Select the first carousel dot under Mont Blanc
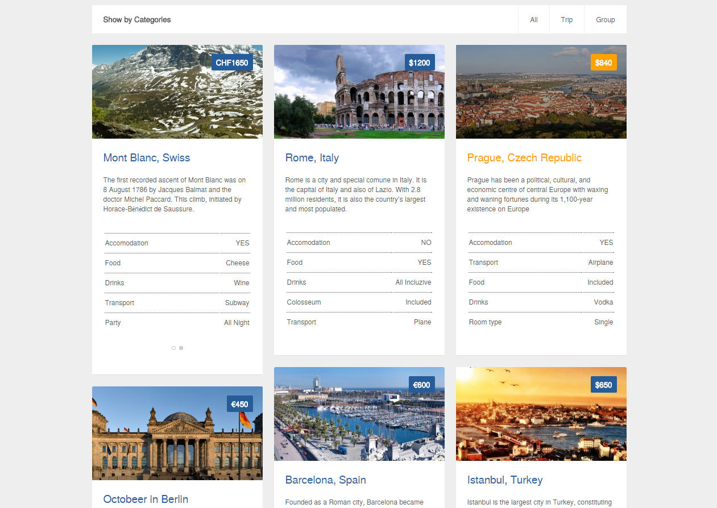This screenshot has height=508, width=717. [x=173, y=348]
